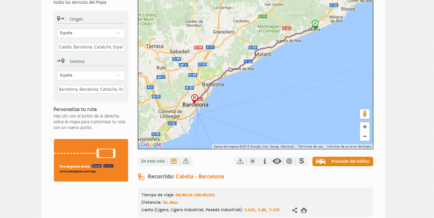
Task: Click the radar target icon
Action: pyautogui.click(x=289, y=161)
